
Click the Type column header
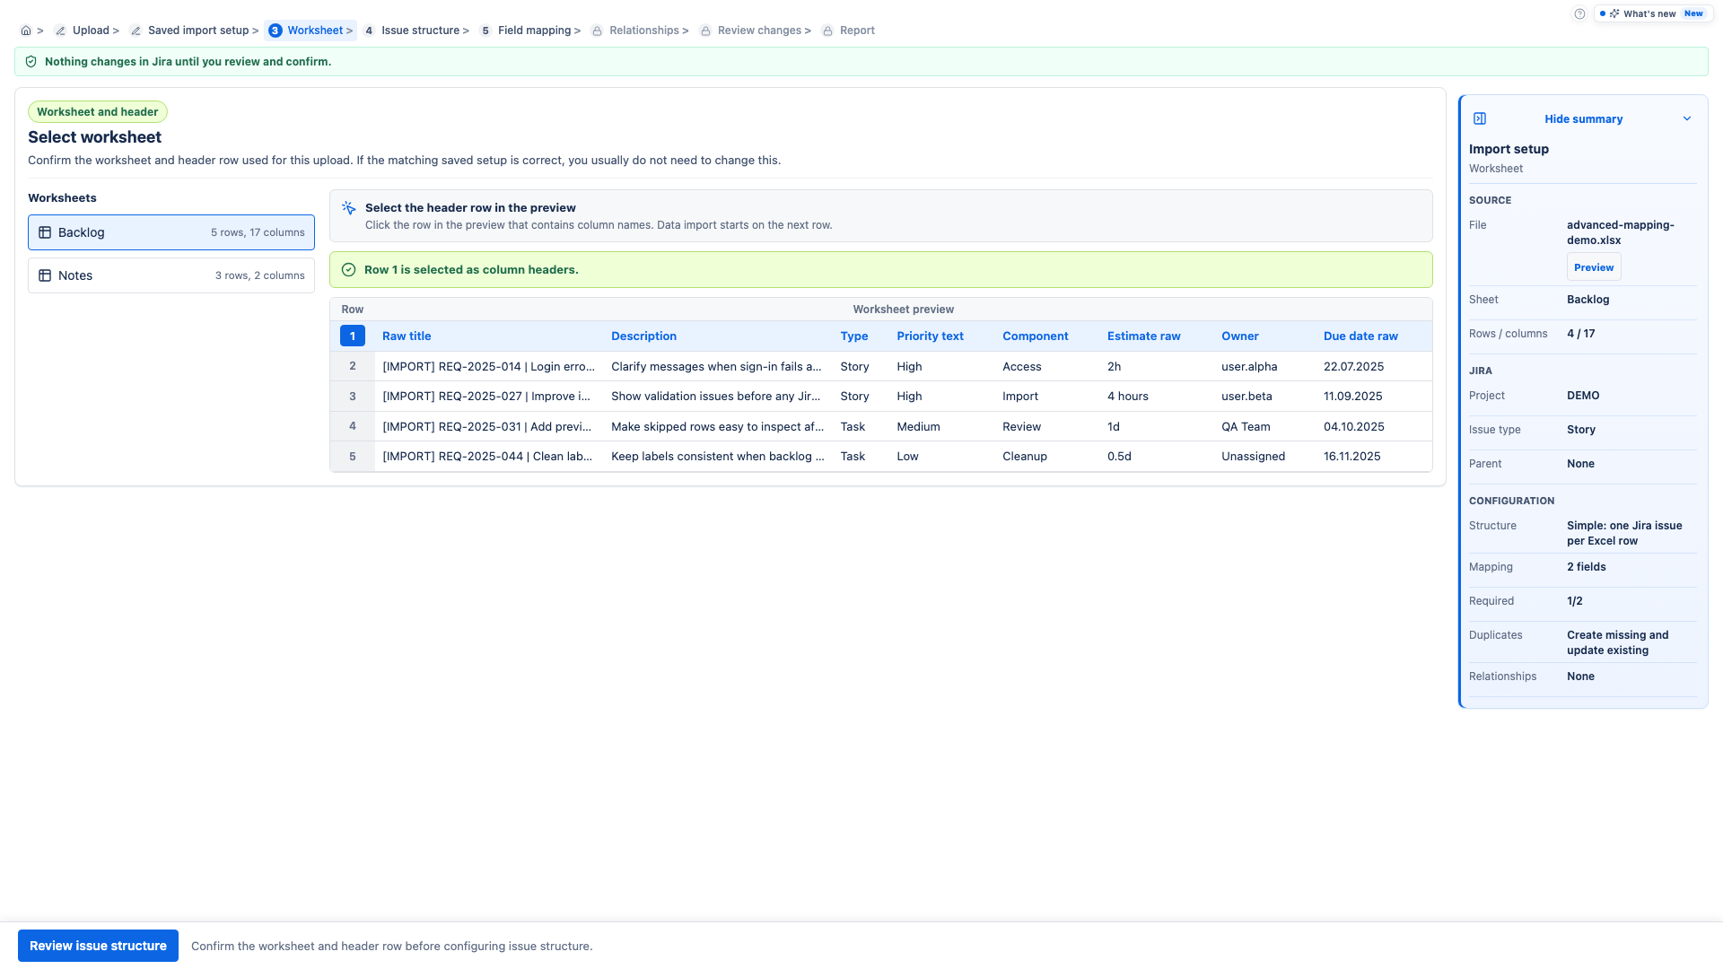(854, 336)
